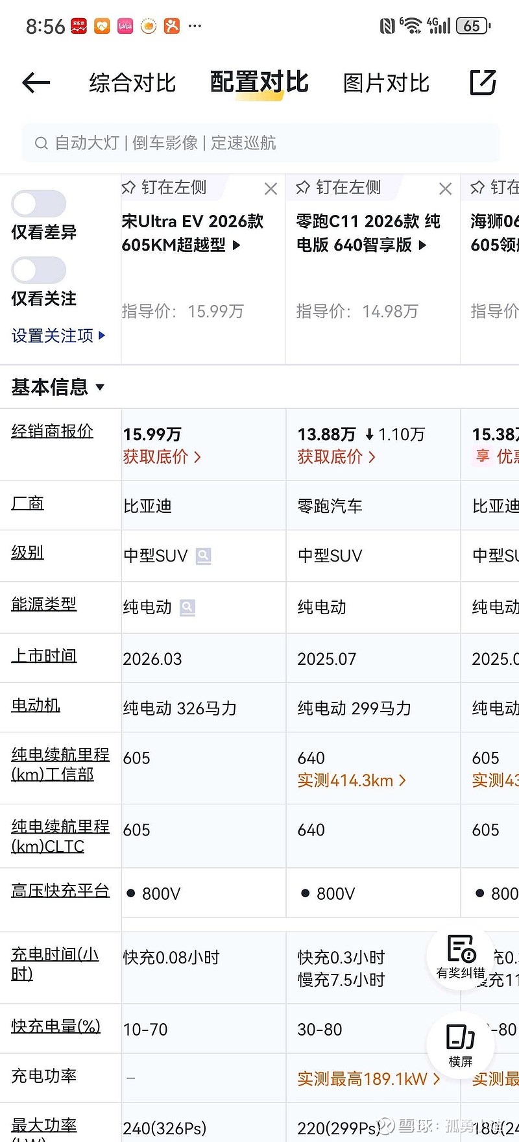Tap the pink bilibili notification icon
The image size is (519, 1142).
click(x=125, y=26)
